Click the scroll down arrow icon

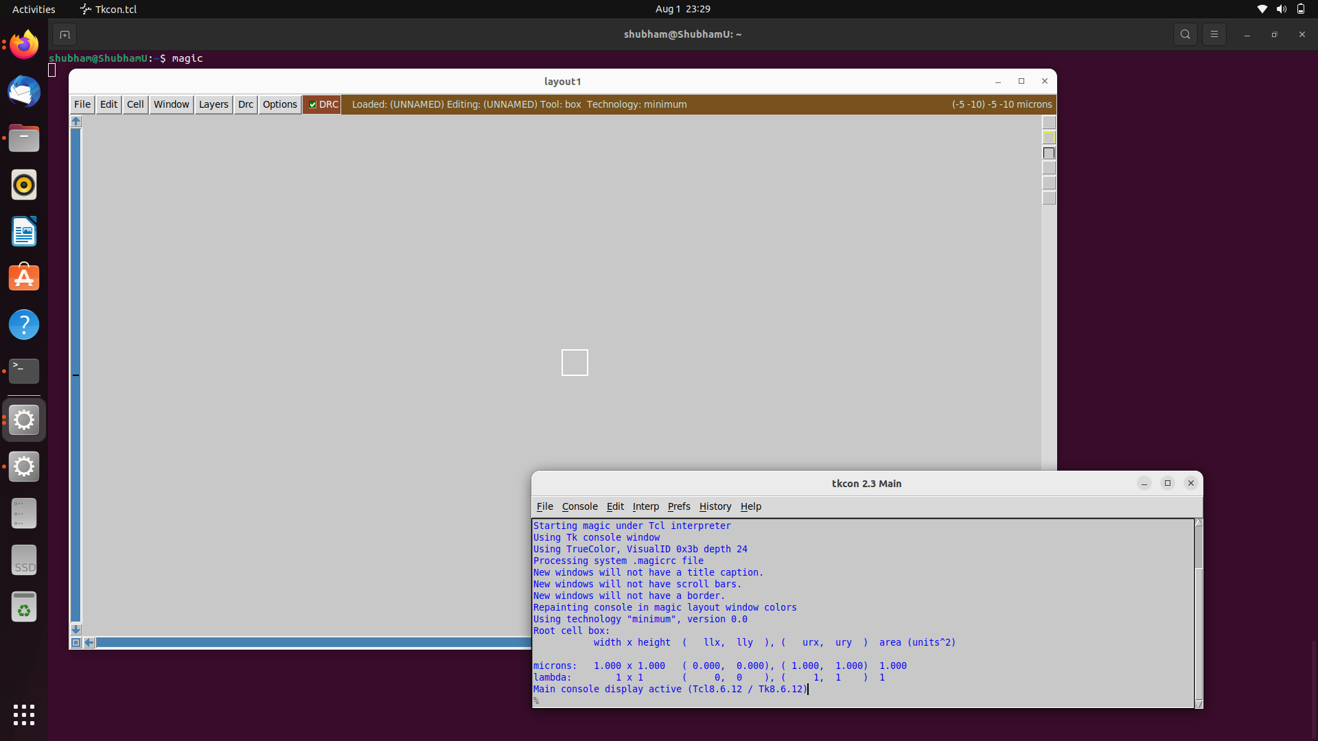click(76, 629)
